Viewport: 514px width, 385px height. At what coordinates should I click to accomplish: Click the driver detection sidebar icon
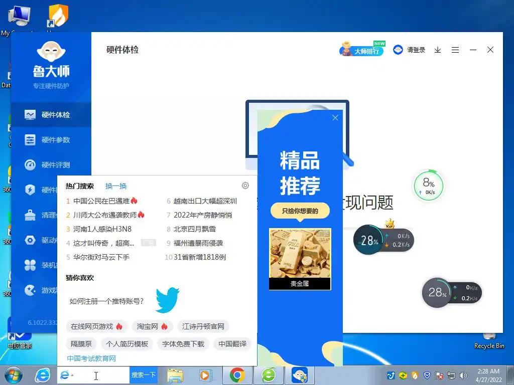30,240
